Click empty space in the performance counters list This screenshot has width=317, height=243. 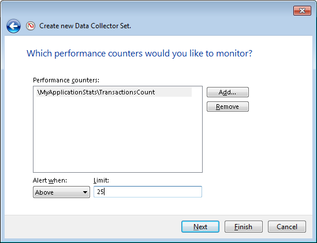tap(118, 135)
